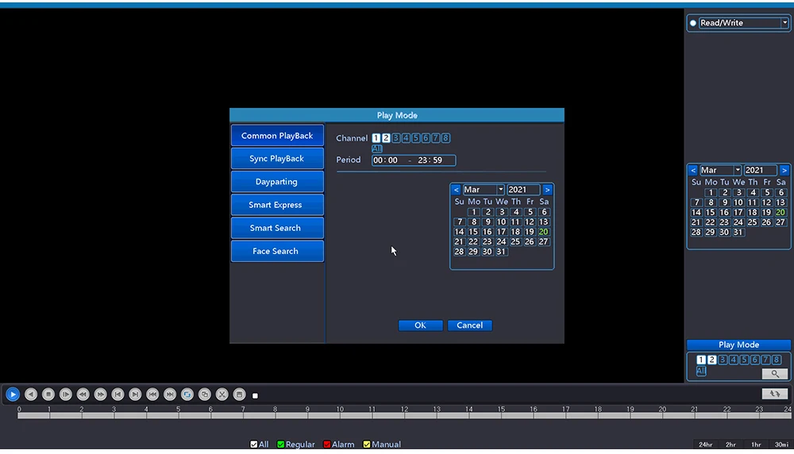
Task: Click the 2021 year field in dialog
Action: point(523,190)
